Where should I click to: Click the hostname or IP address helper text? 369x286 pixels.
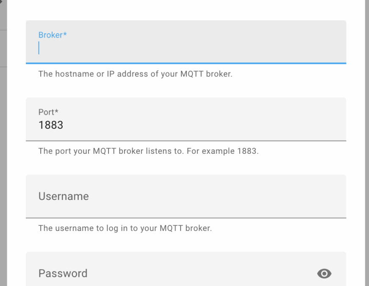[135, 74]
